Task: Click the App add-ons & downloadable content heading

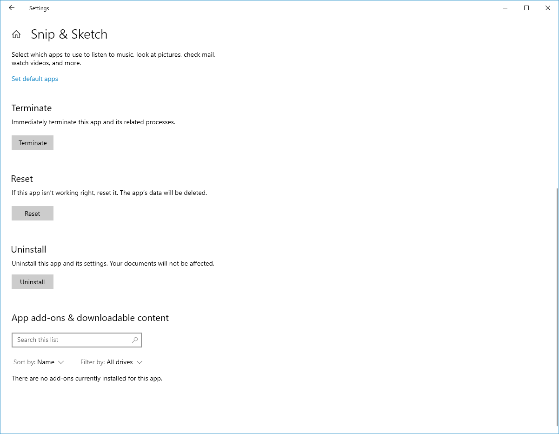Action: (90, 318)
